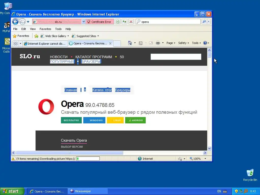Click the Forward arrow navigation button
Screen dimensions: 260x195
tap(22, 22)
